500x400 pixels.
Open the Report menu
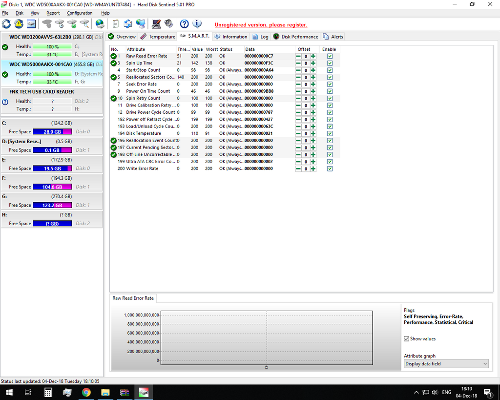tap(53, 13)
